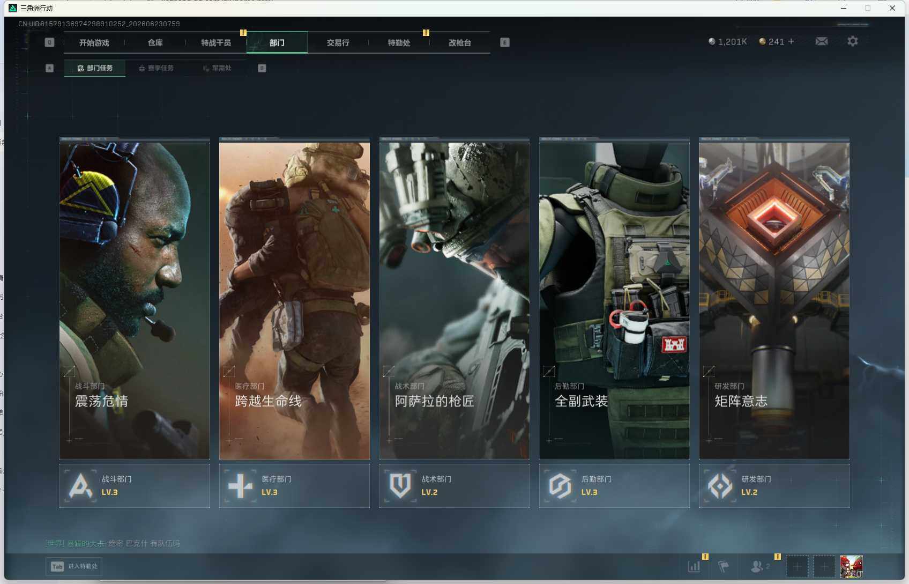Viewport: 909px width, 584px height.
Task: Open the flags icon in bottom bar
Action: (x=724, y=566)
